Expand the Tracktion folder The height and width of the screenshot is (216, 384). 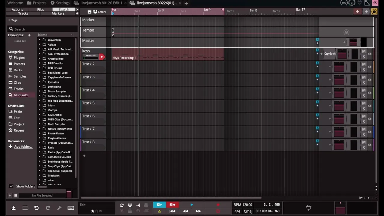[40, 175]
